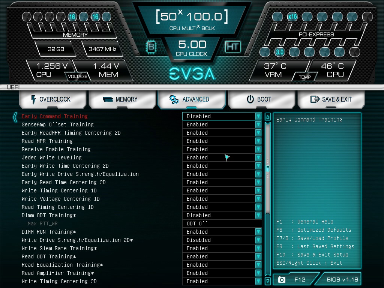Screen dimensions: 384x288
Task: Click the memory stick icon on Memory tab
Action: 108,99
